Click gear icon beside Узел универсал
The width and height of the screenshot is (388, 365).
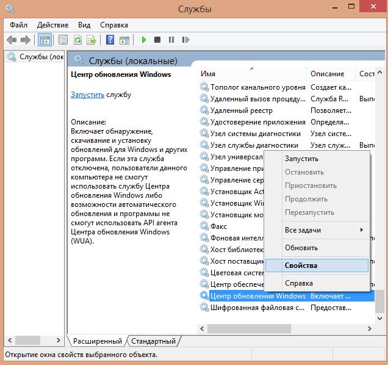204,156
